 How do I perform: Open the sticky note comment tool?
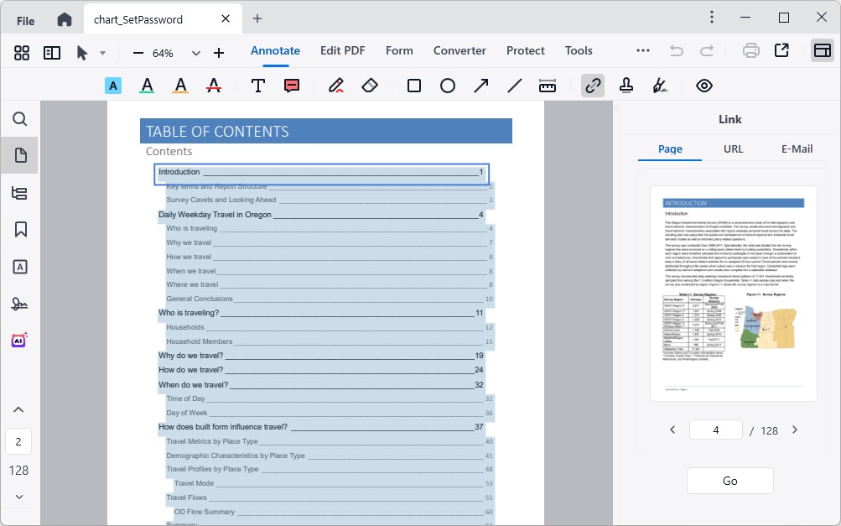pyautogui.click(x=291, y=85)
